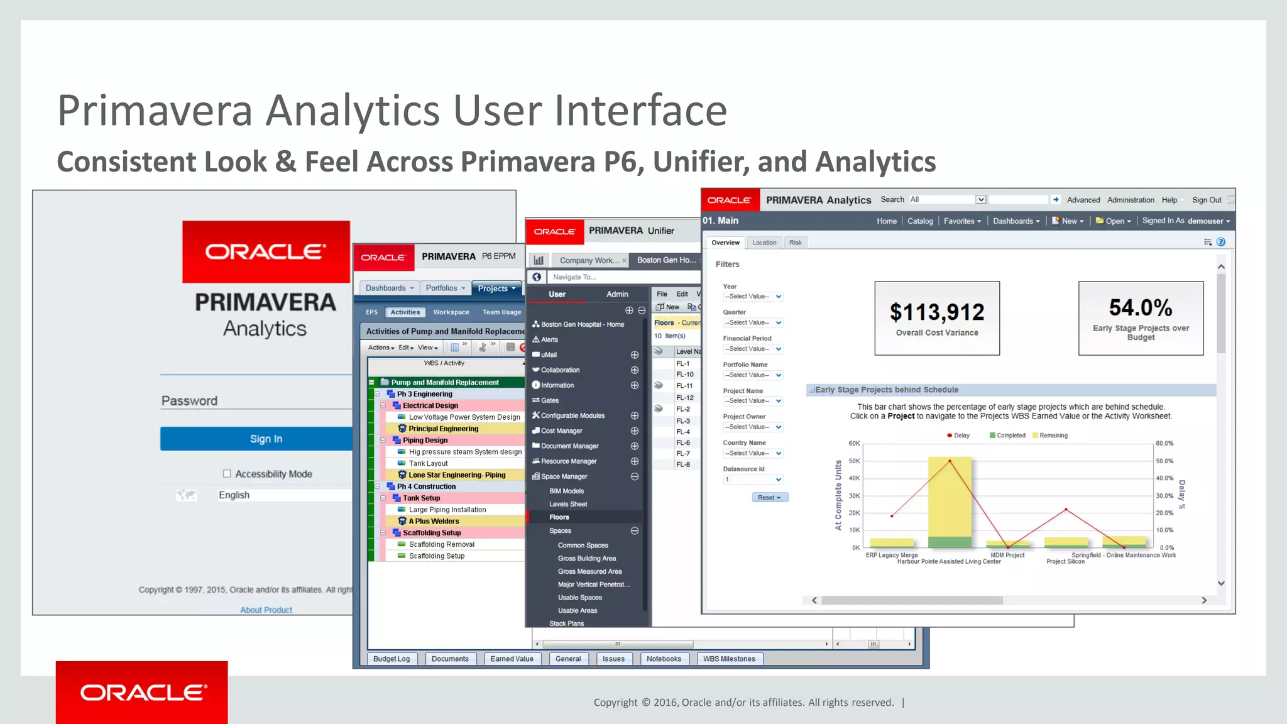This screenshot has width=1287, height=724.
Task: Switch to the Risk tab
Action: coord(796,243)
